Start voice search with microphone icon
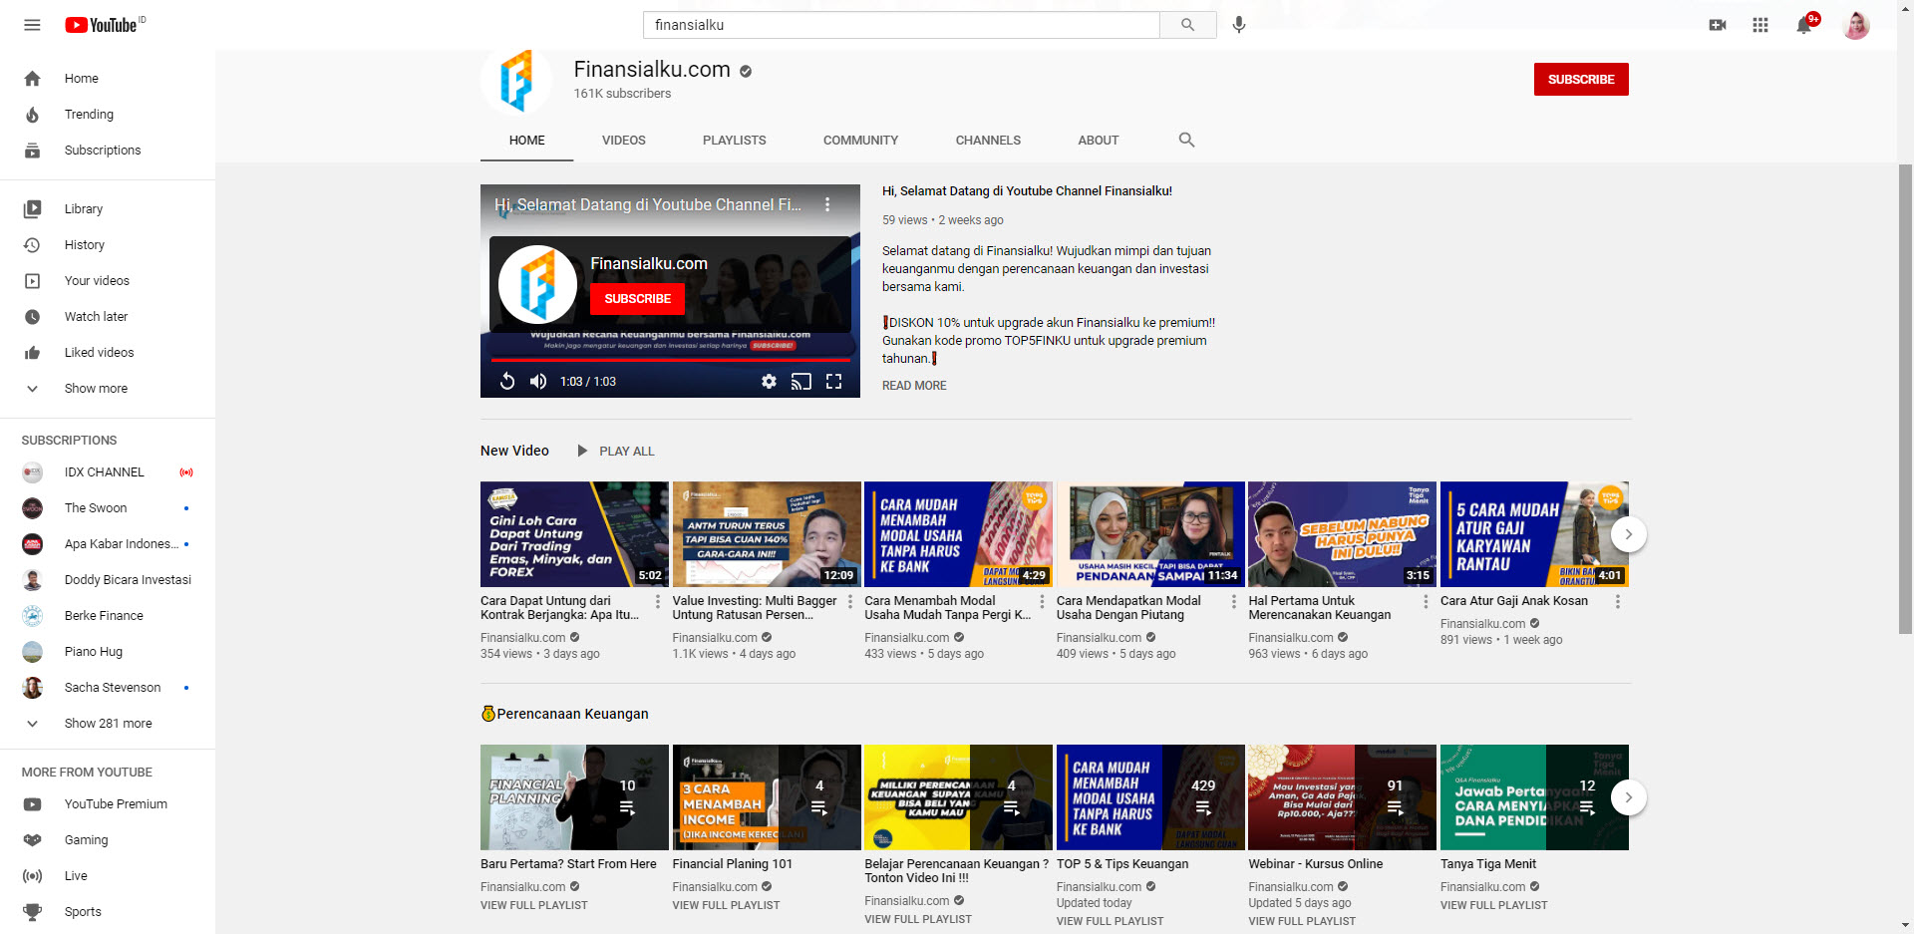This screenshot has width=1914, height=934. (1239, 25)
